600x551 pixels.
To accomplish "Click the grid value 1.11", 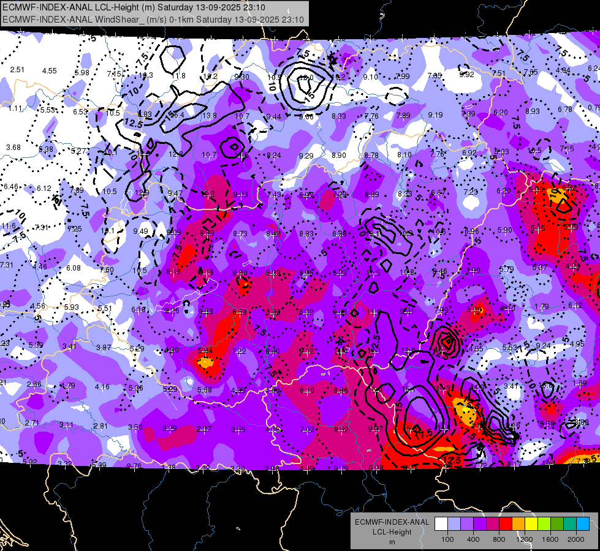I will click(x=15, y=108).
